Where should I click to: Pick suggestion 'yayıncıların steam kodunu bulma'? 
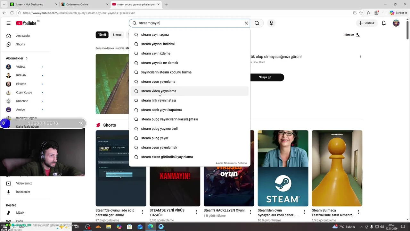point(189,72)
